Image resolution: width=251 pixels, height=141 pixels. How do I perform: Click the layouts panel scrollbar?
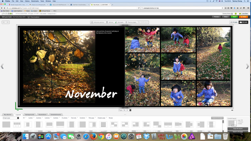pyautogui.click(x=223, y=126)
